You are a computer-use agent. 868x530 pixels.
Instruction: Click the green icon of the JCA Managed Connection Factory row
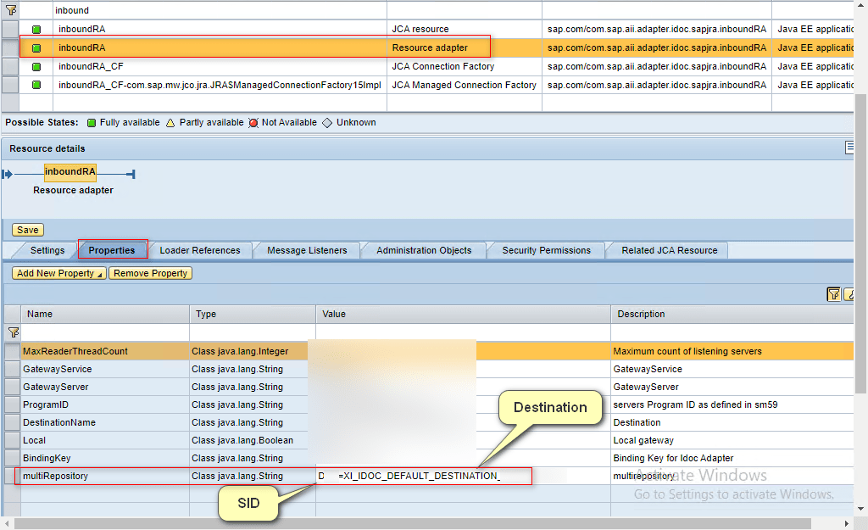(x=36, y=85)
